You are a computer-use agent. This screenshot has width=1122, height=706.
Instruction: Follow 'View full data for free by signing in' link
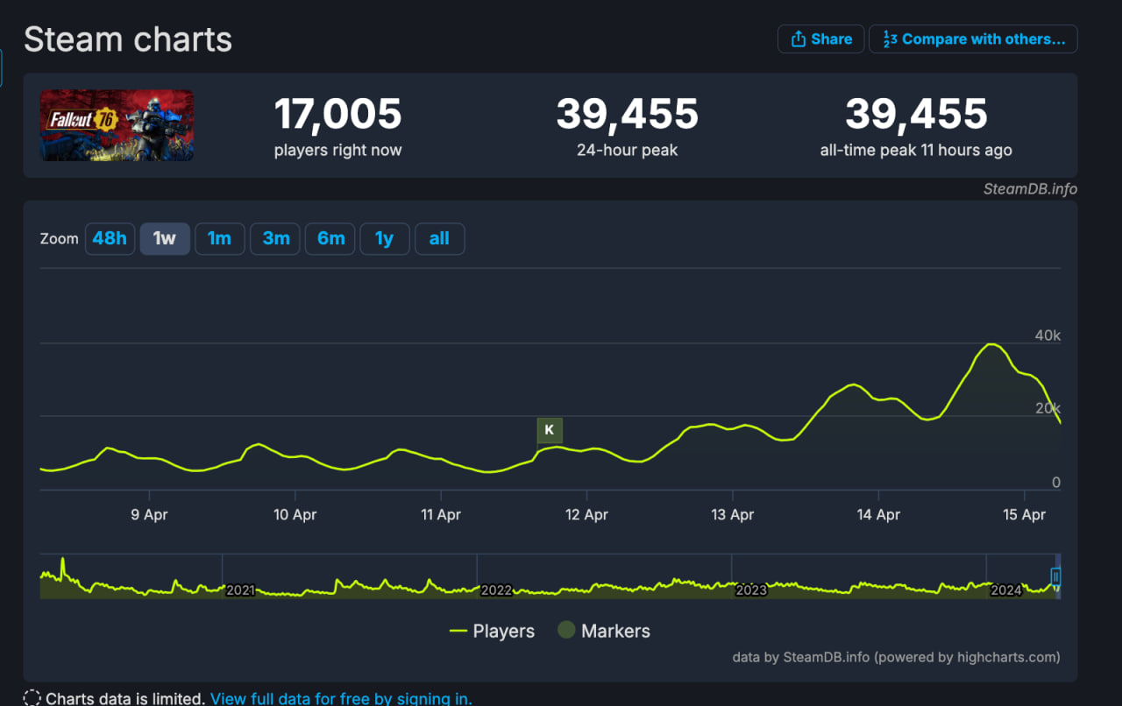click(341, 698)
